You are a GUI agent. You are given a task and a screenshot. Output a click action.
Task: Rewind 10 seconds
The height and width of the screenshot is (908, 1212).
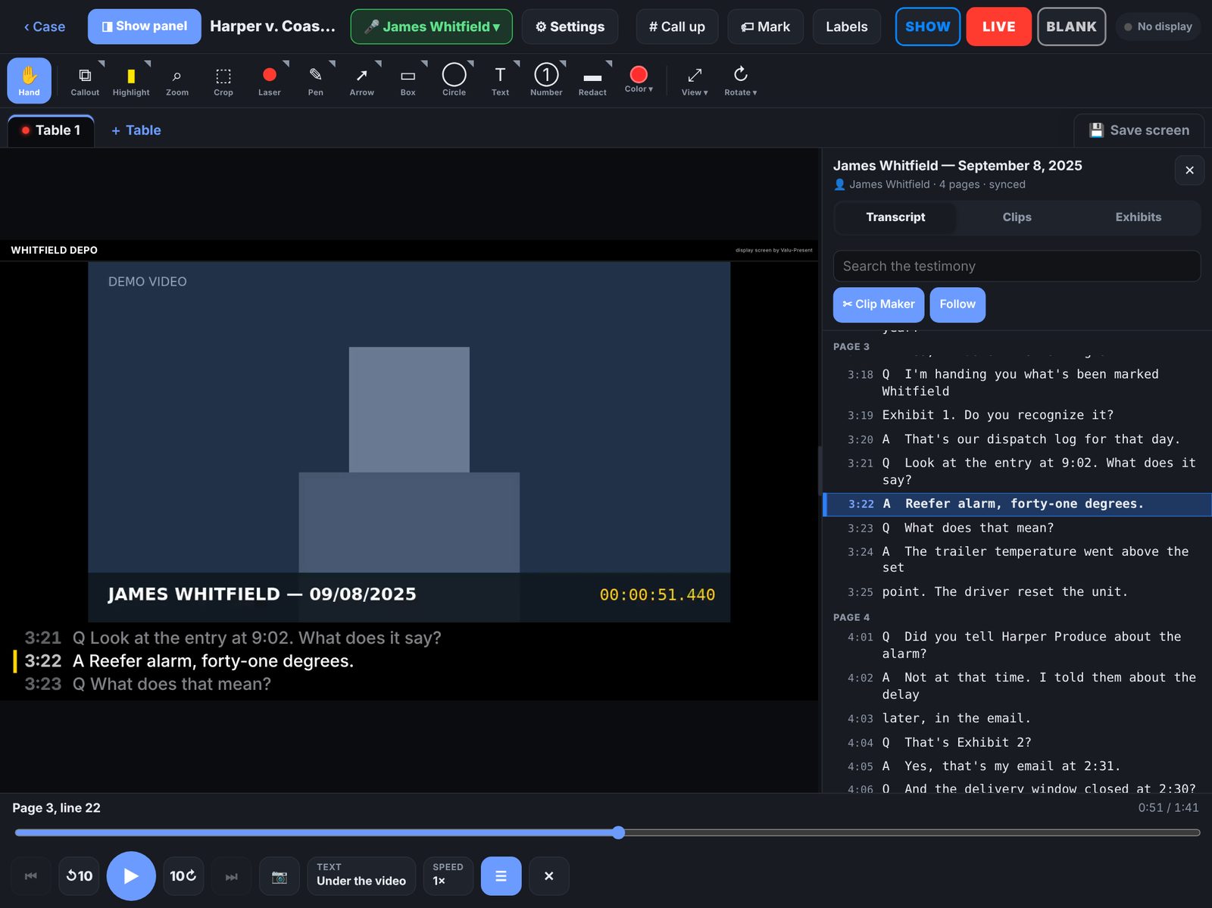click(x=80, y=876)
